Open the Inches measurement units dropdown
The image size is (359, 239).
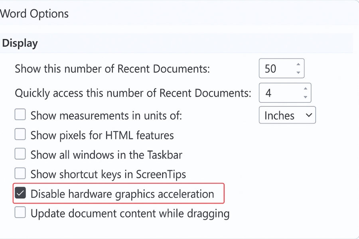click(x=287, y=115)
